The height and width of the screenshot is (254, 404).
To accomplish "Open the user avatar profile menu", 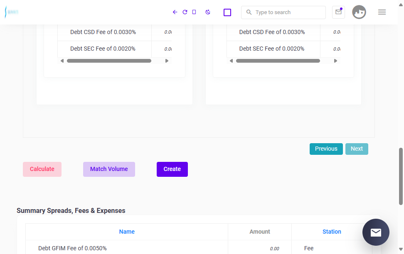I will click(359, 12).
